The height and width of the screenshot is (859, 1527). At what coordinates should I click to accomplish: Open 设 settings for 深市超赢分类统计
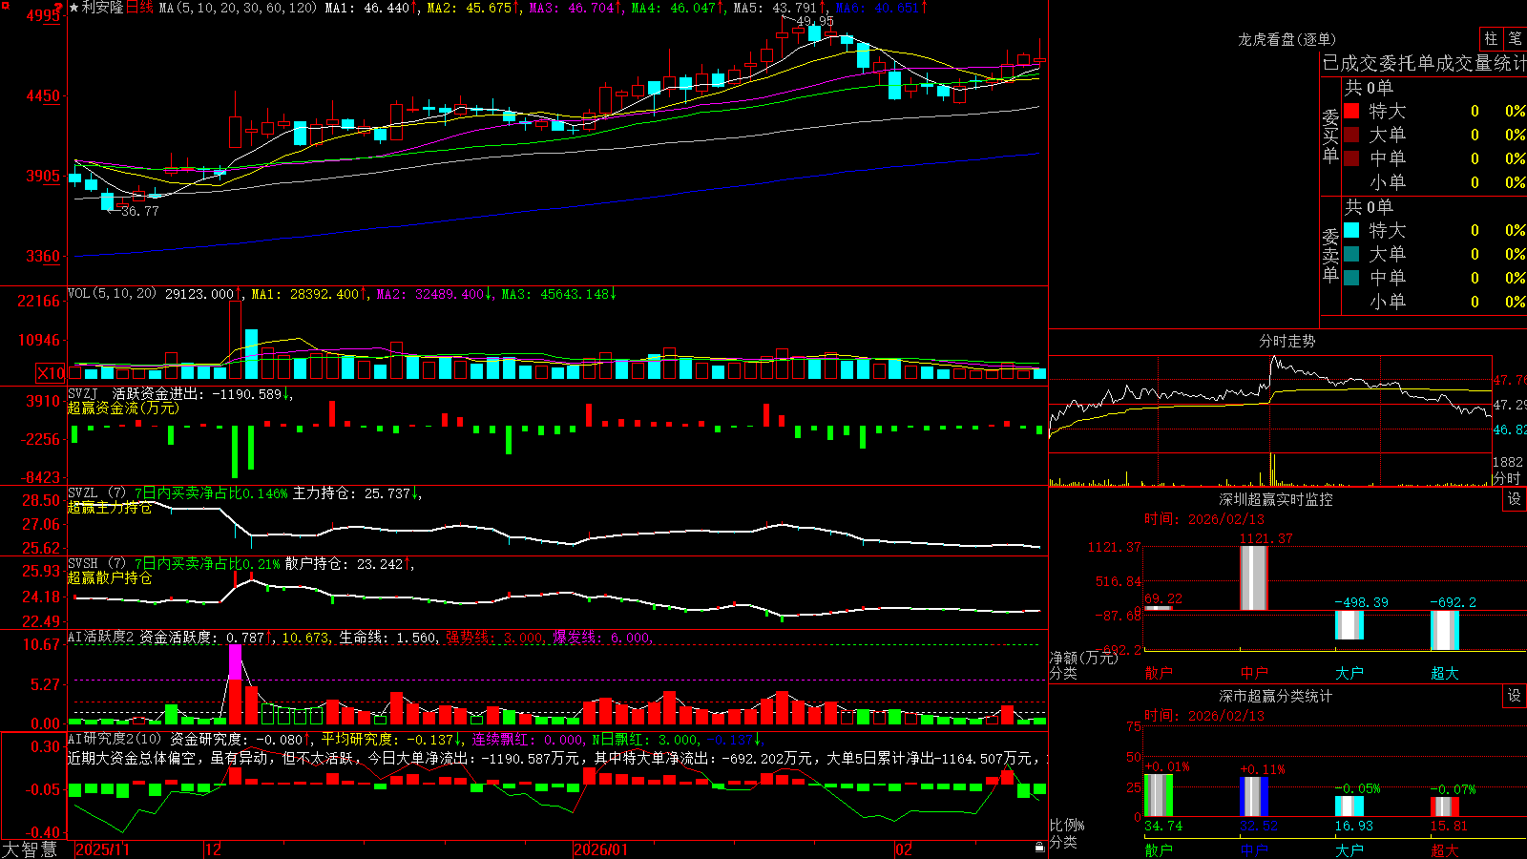click(1515, 696)
